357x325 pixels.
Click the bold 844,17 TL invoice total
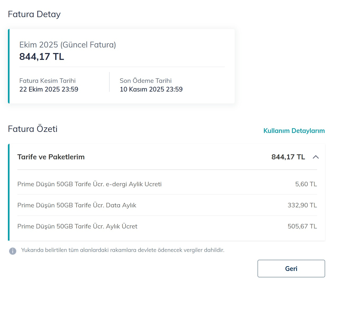(x=42, y=57)
